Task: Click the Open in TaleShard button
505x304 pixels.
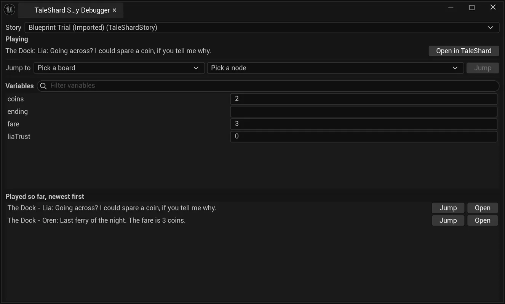Action: [463, 51]
